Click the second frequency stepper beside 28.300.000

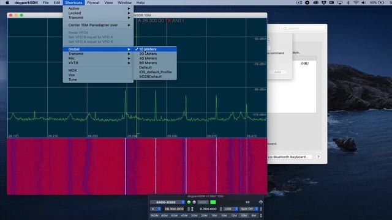(x=192, y=209)
